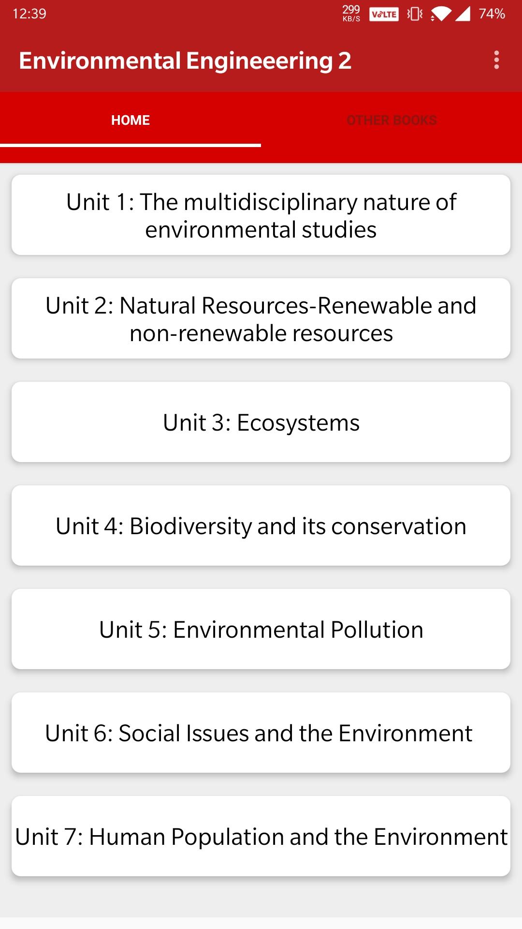Tap the vibrate mode status icon
The width and height of the screenshot is (522, 929).
pyautogui.click(x=414, y=14)
